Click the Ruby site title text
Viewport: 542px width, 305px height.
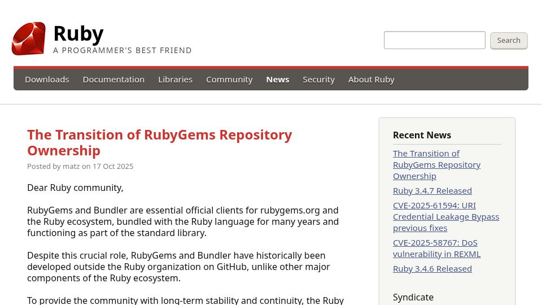click(78, 34)
